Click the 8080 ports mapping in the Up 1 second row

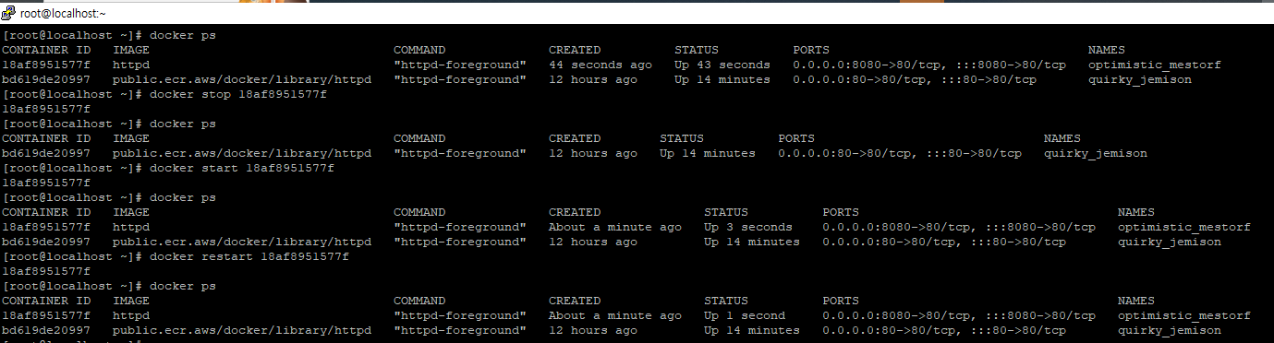click(x=959, y=315)
